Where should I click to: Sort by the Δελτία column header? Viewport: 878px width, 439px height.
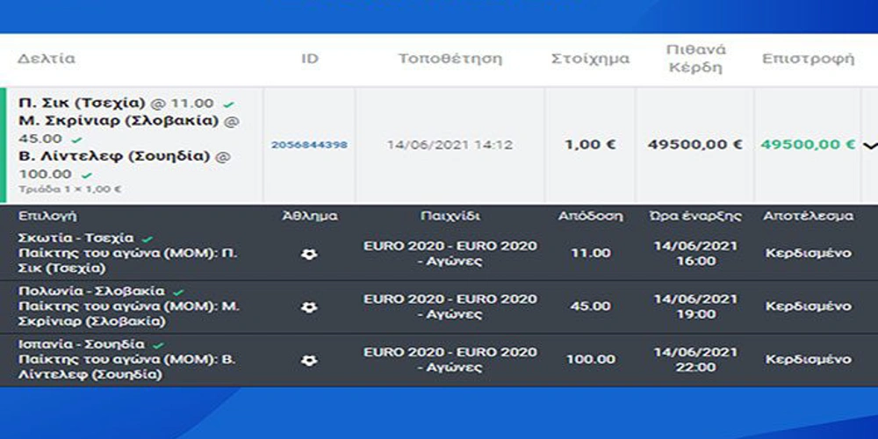coord(47,60)
